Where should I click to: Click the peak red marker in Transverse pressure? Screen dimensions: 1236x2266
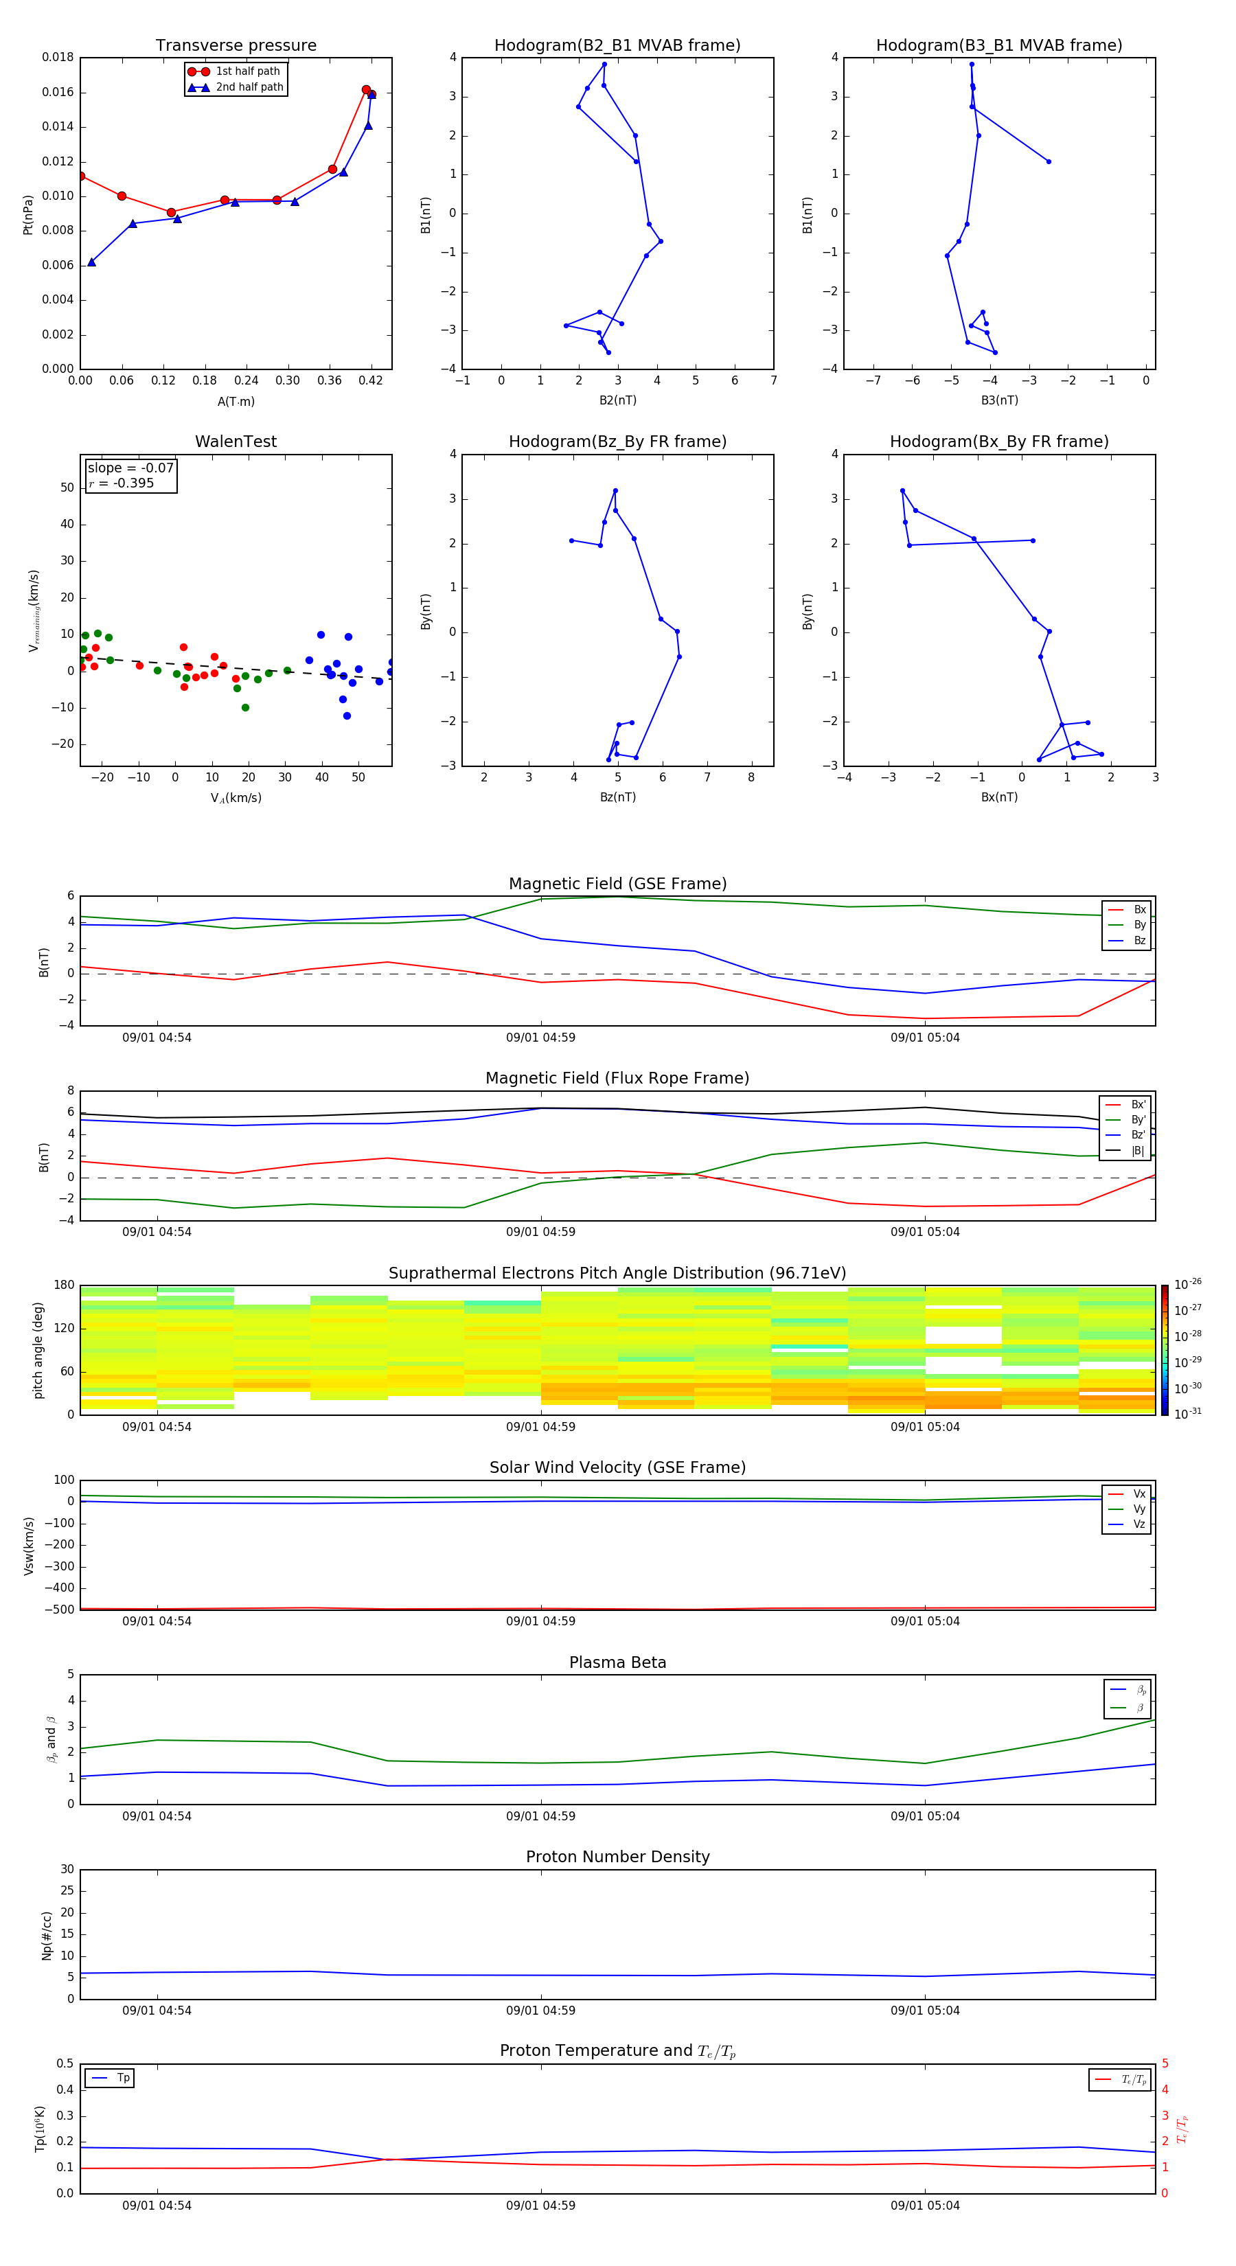click(x=366, y=90)
